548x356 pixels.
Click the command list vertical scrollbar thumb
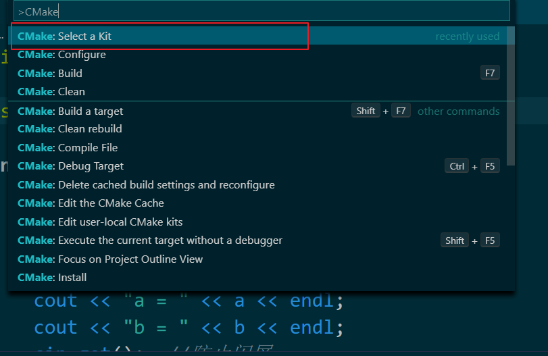(x=511, y=96)
